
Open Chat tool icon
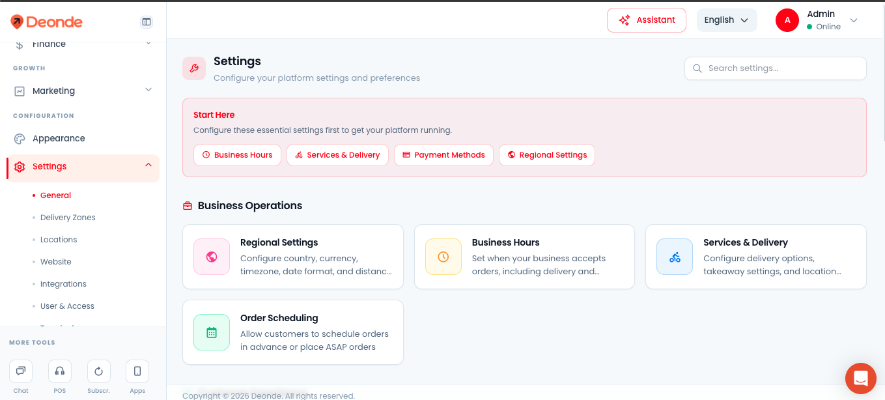[21, 371]
